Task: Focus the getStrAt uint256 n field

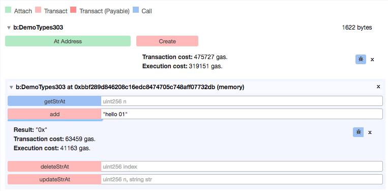Action: point(242,101)
